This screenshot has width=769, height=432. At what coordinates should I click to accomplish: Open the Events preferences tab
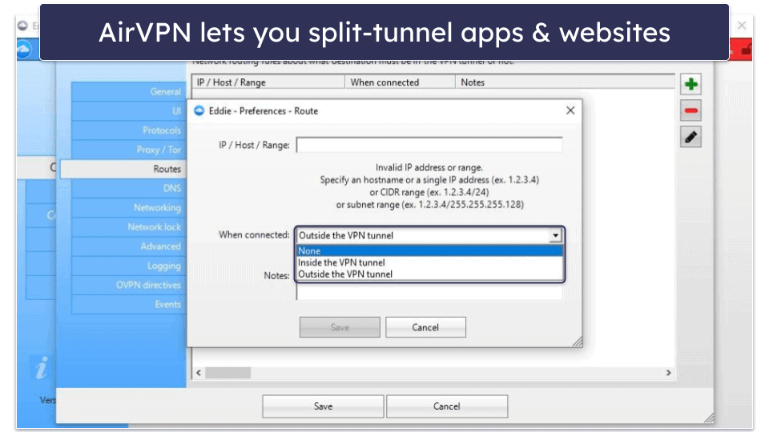(129, 305)
